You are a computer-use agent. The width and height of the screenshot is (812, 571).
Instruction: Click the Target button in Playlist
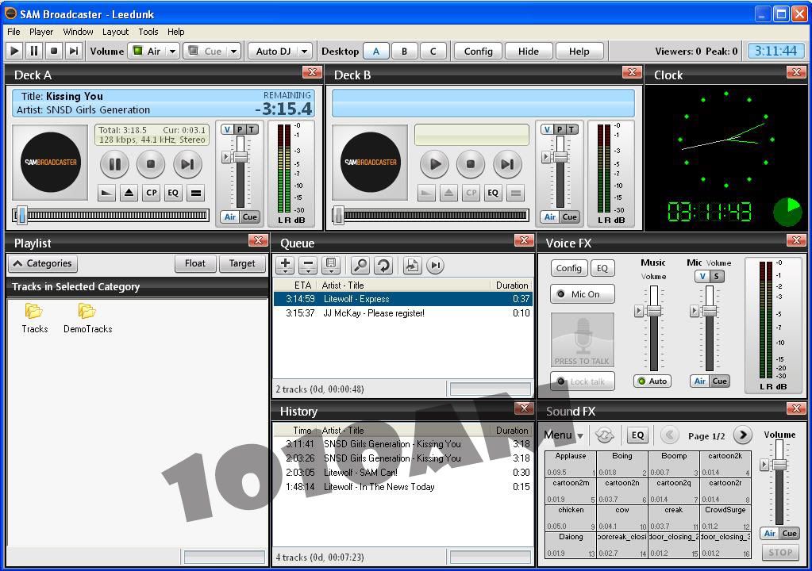[x=242, y=263]
